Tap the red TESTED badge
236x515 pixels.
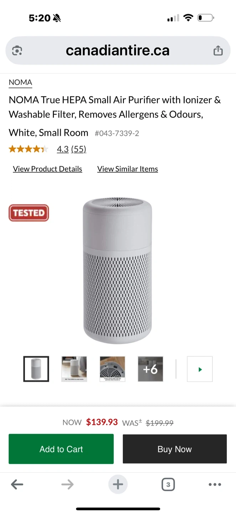coord(29,213)
